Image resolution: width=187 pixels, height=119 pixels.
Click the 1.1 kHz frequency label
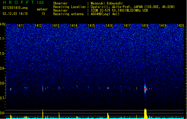coord(3,39)
